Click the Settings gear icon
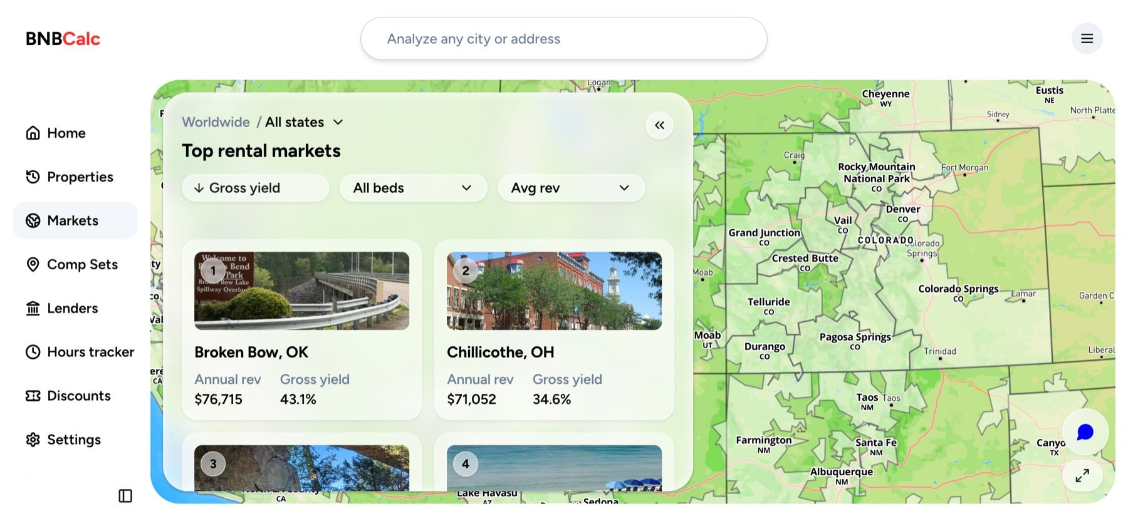 point(33,440)
